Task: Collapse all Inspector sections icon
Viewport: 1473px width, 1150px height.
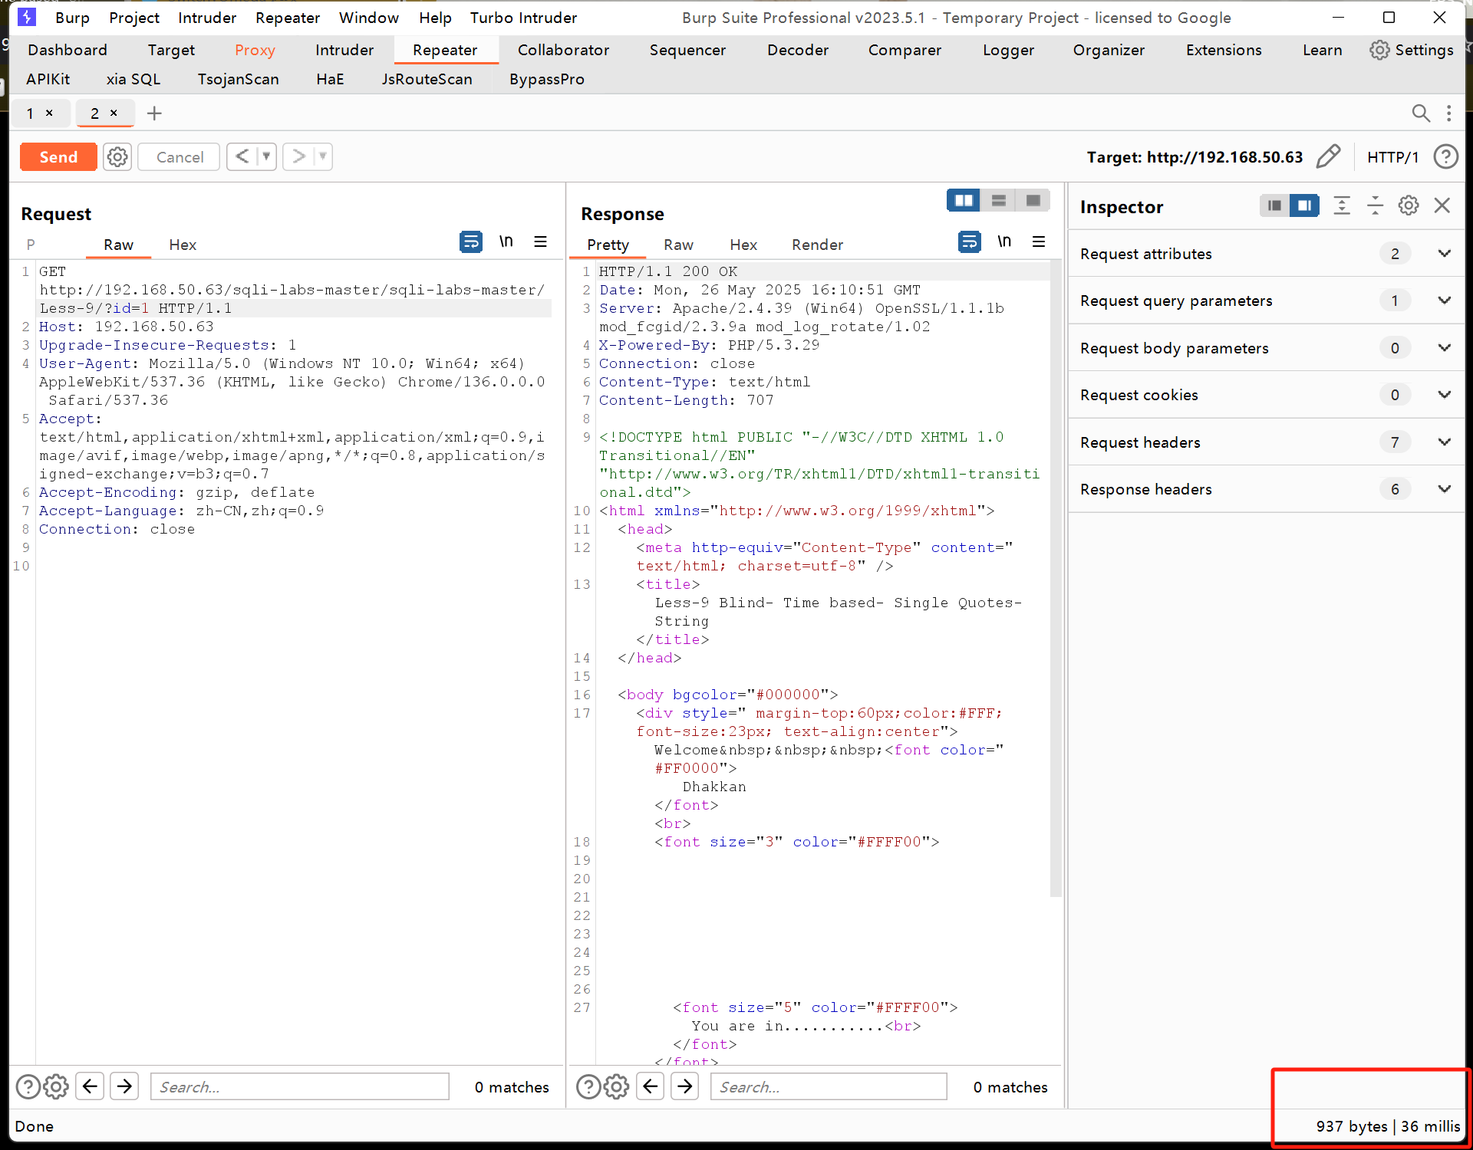Action: click(x=1375, y=205)
